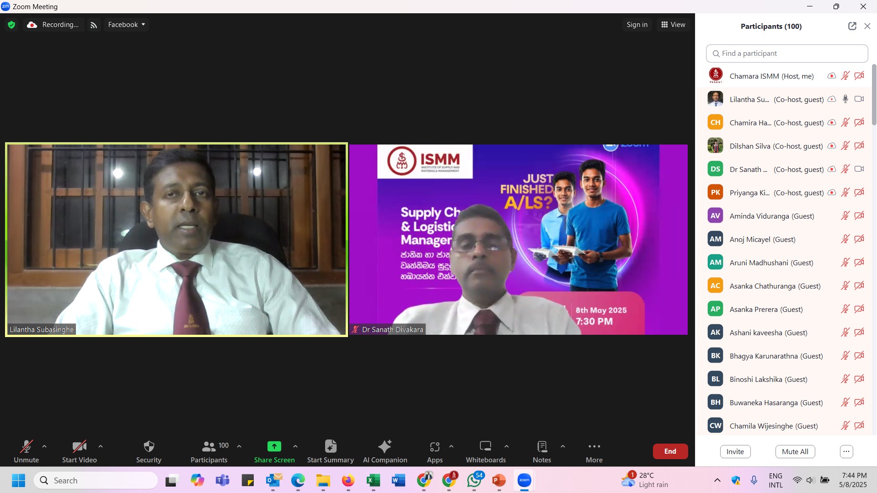Image resolution: width=877 pixels, height=493 pixels.
Task: Launch AI Companion panel
Action: [x=385, y=451]
